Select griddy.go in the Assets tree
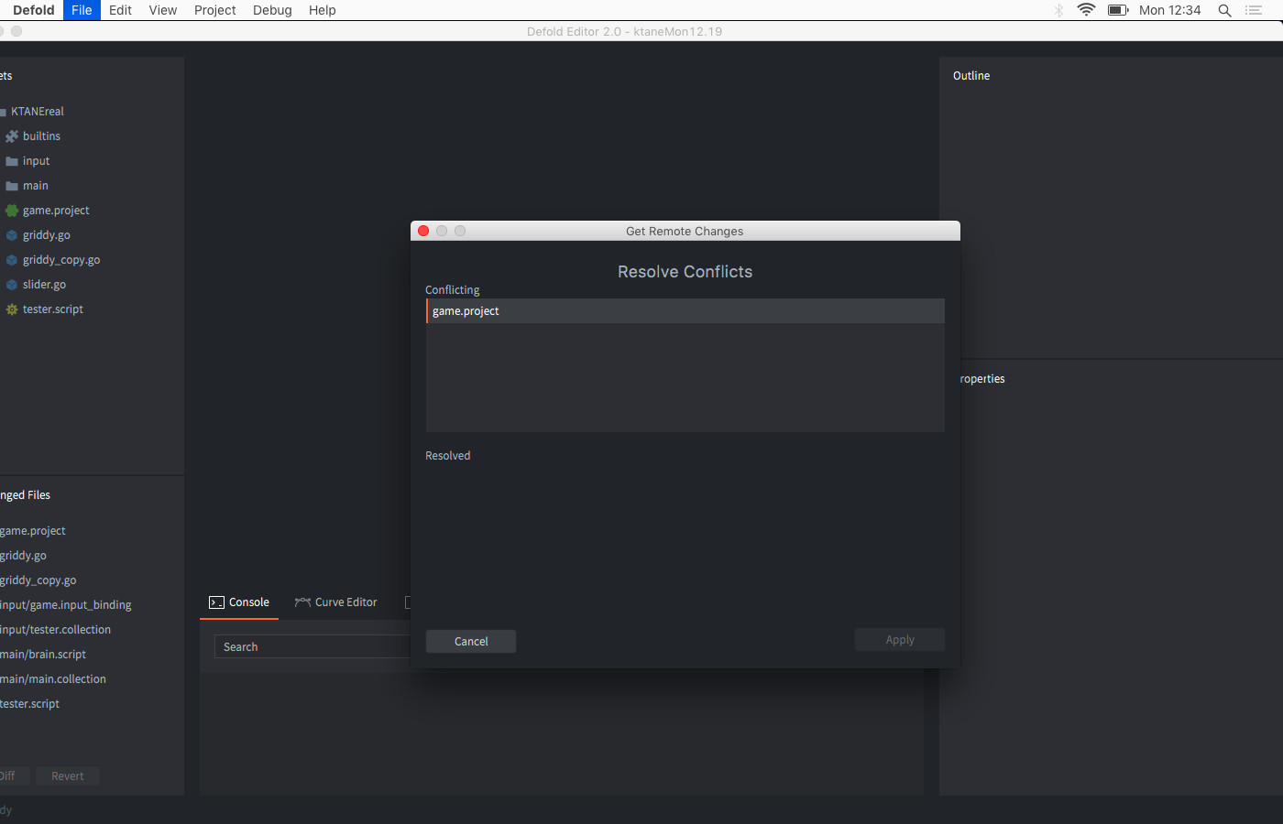The height and width of the screenshot is (824, 1283). (x=47, y=235)
